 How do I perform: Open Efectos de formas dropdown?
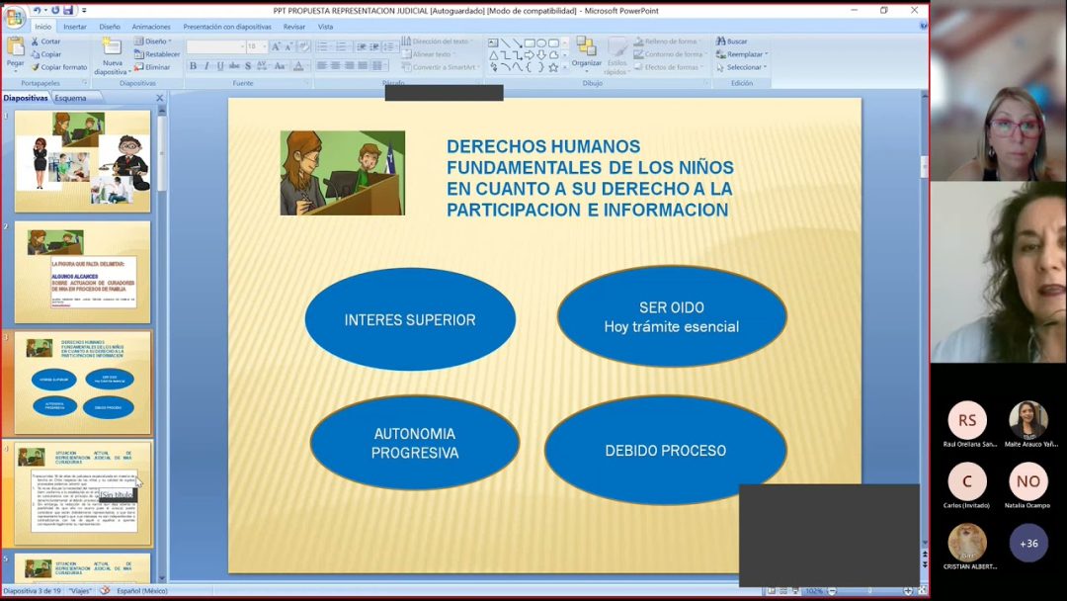click(668, 67)
